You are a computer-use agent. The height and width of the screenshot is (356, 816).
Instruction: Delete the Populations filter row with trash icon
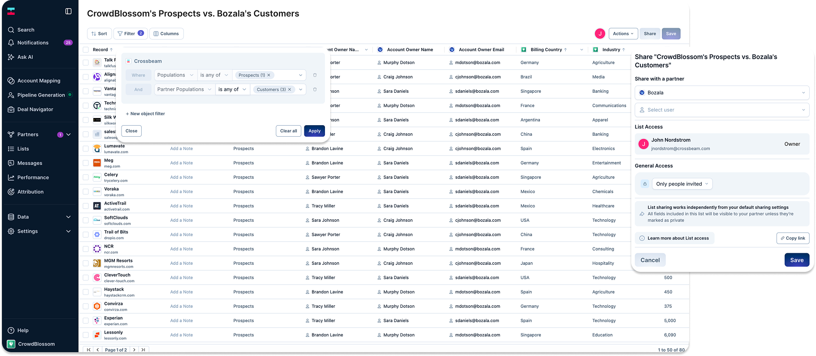[315, 75]
